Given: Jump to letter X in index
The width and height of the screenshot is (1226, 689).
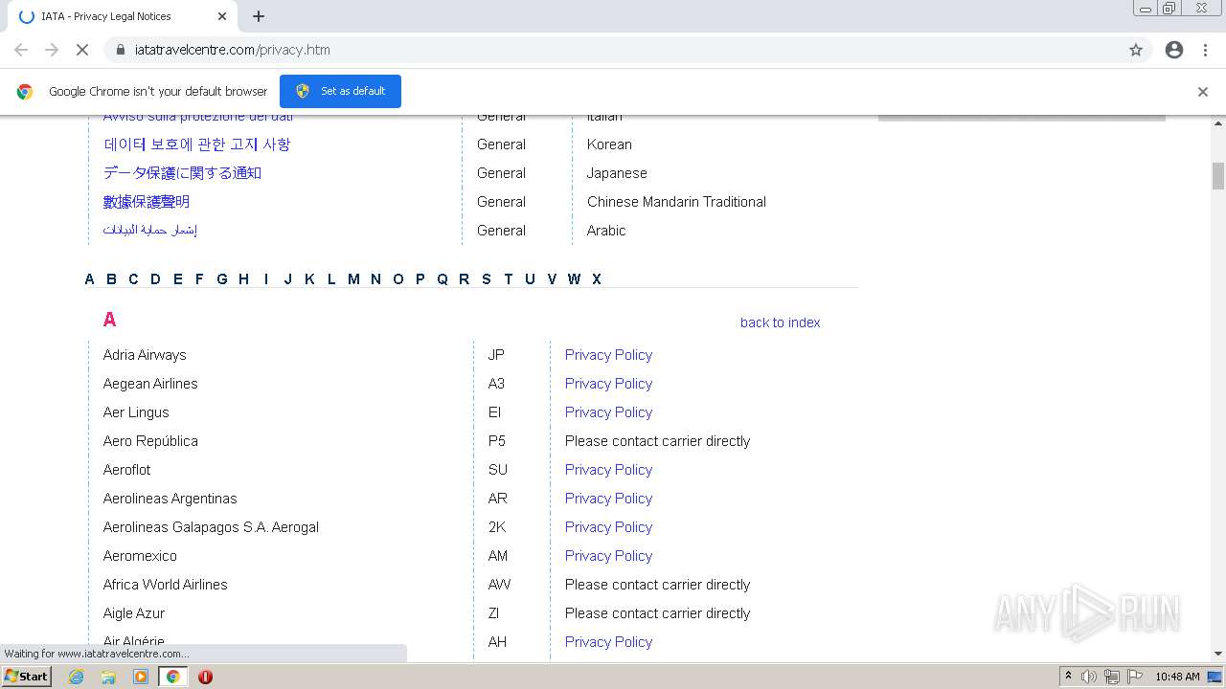Looking at the screenshot, I should pos(596,279).
